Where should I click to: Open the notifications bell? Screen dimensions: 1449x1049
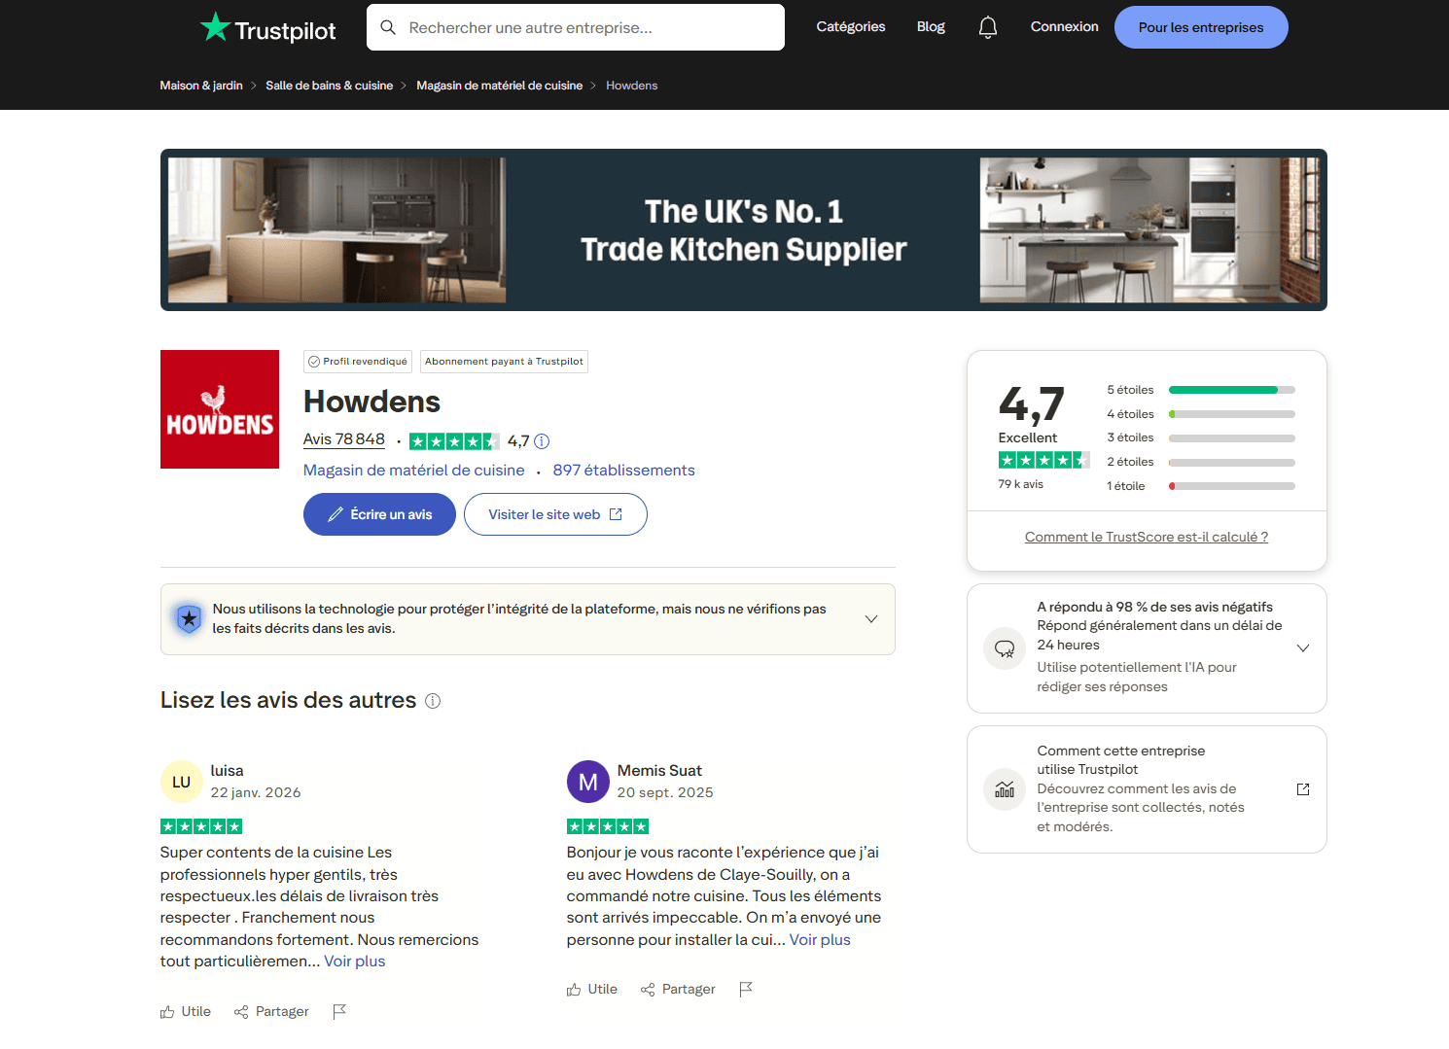pyautogui.click(x=987, y=27)
